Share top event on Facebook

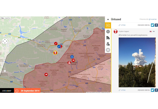tap(156, 25)
